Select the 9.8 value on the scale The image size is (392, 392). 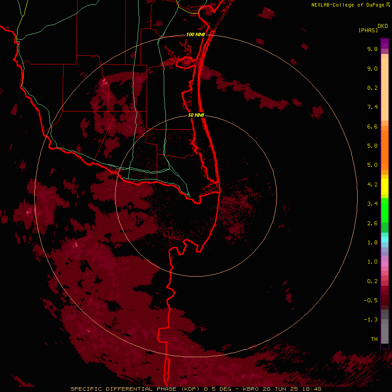(372, 49)
